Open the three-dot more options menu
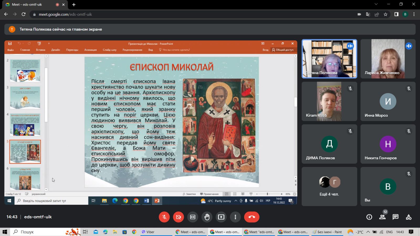 (235, 217)
